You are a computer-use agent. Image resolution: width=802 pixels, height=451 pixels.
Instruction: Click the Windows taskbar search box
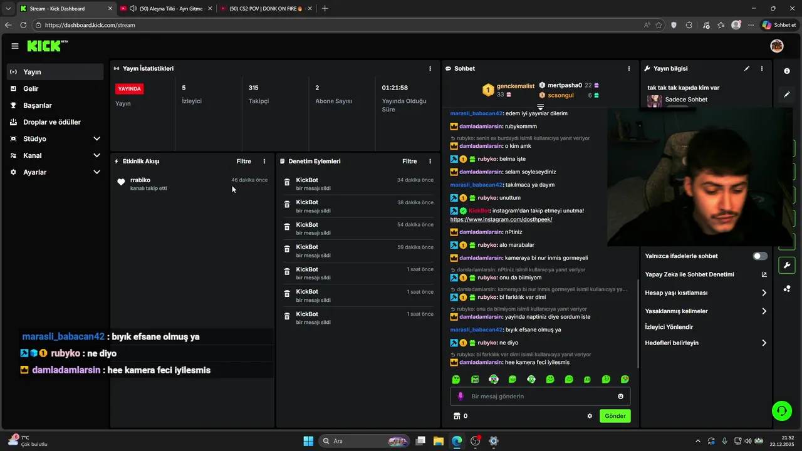(x=365, y=441)
